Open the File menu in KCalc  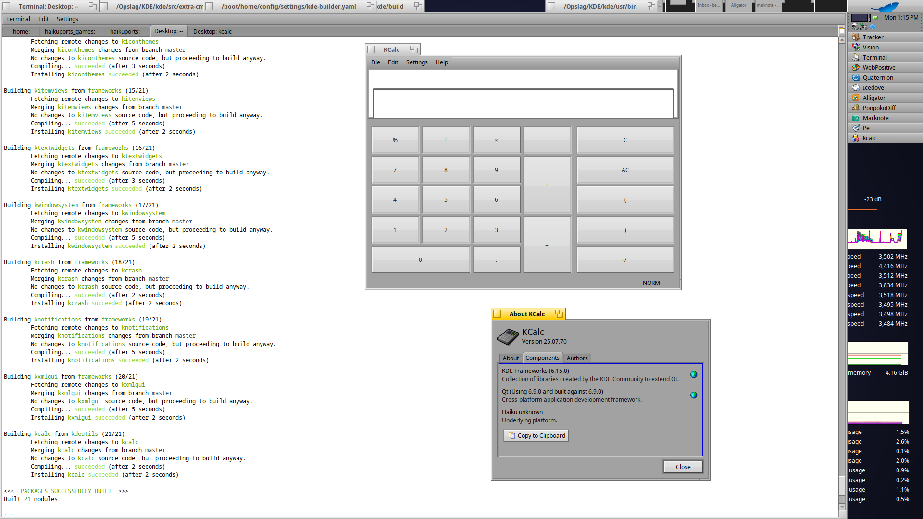[x=375, y=62]
